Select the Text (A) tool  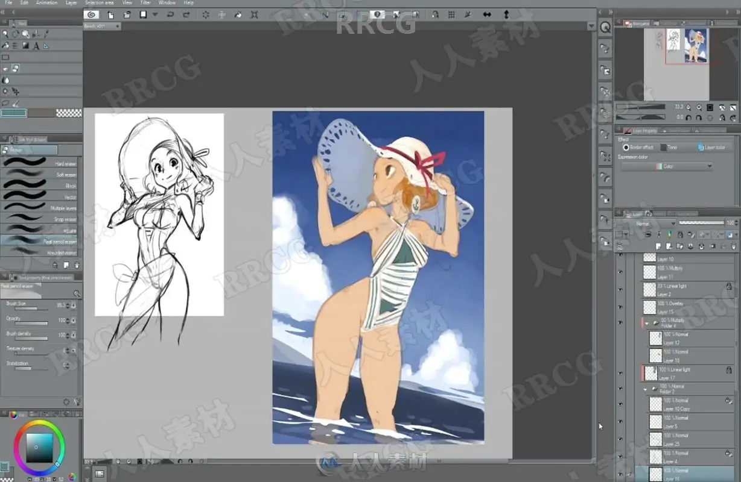pyautogui.click(x=36, y=46)
